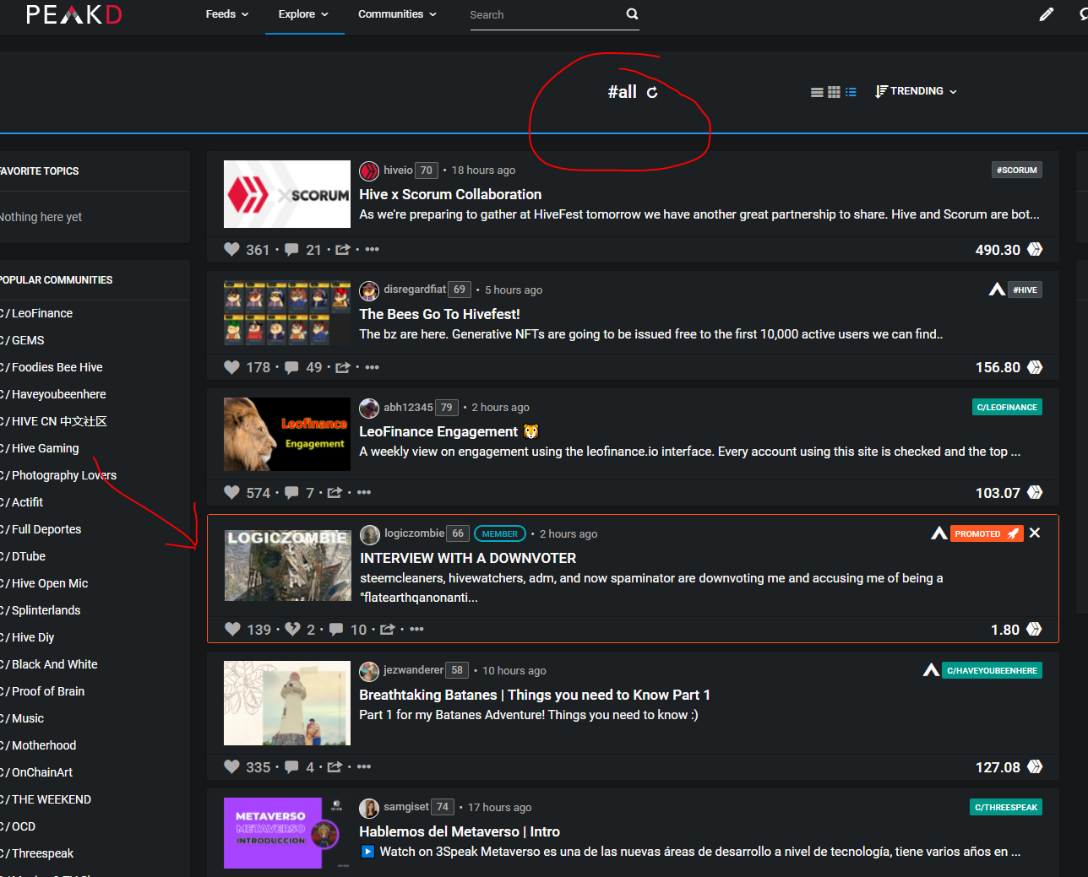Open LeoFinance lion thumbnail
This screenshot has width=1088, height=877.
point(287,434)
